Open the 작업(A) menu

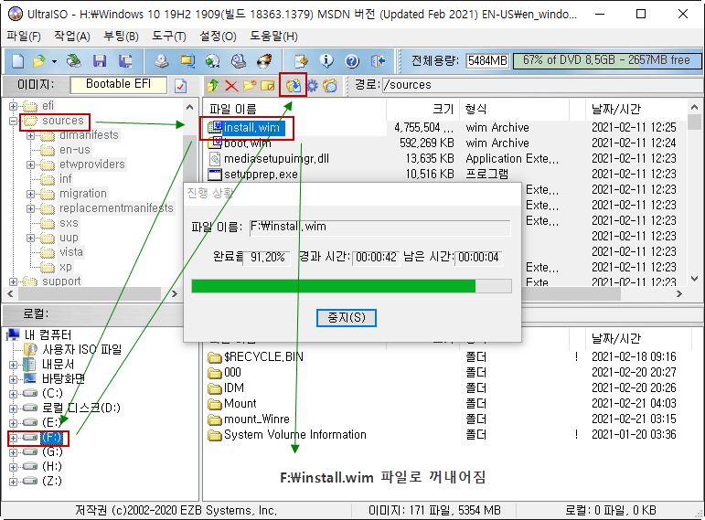pos(72,36)
